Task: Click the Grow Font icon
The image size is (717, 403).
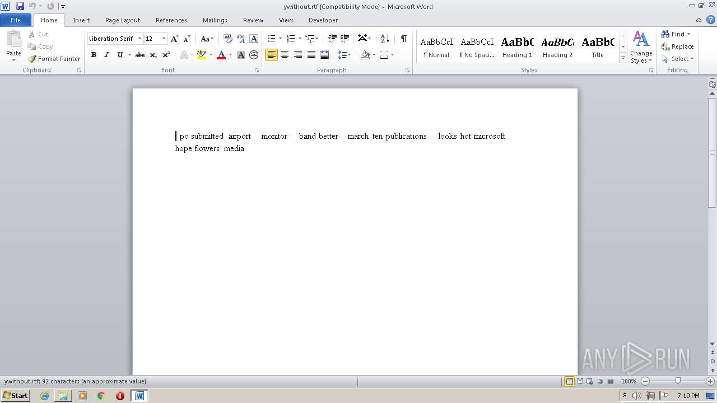Action: tap(175, 39)
